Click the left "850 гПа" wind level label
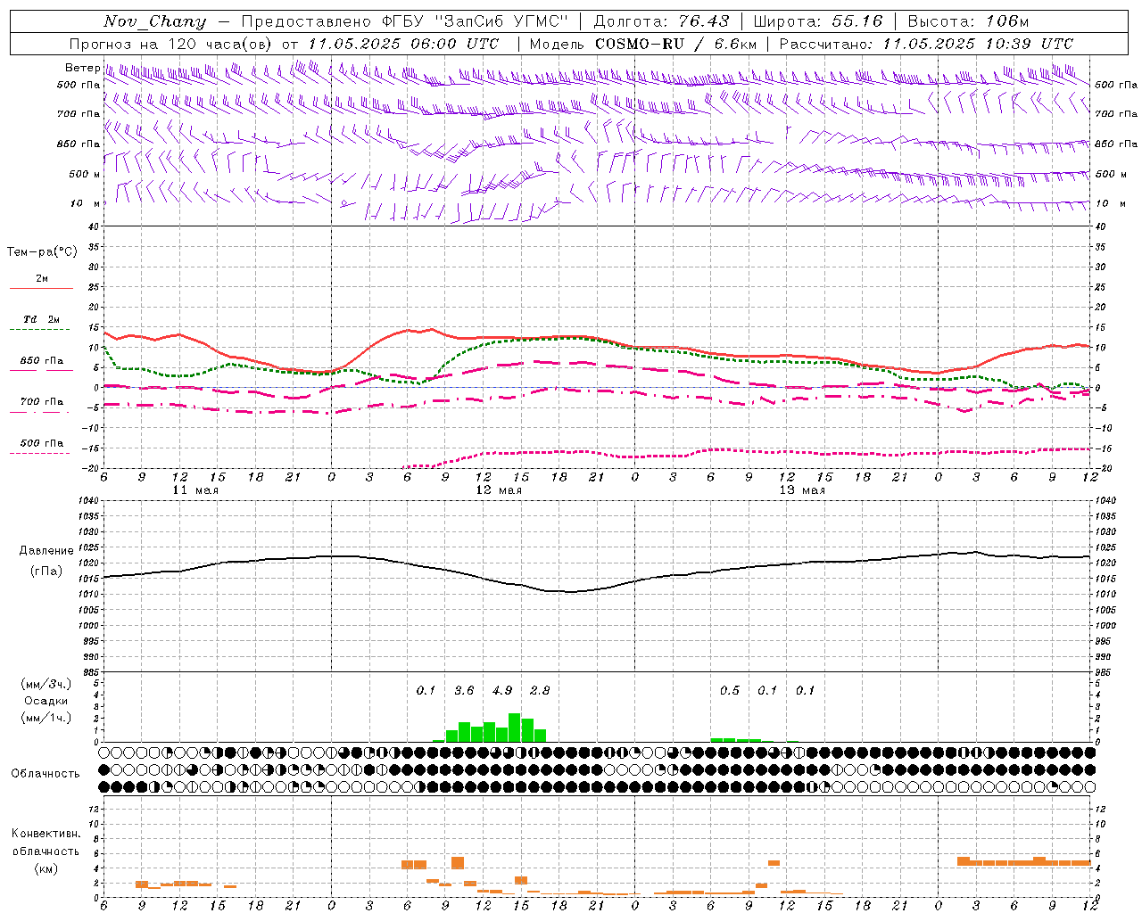The image size is (1142, 913). [79, 144]
